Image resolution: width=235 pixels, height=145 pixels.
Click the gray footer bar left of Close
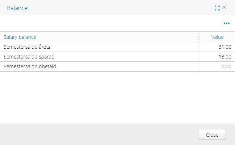99,134
